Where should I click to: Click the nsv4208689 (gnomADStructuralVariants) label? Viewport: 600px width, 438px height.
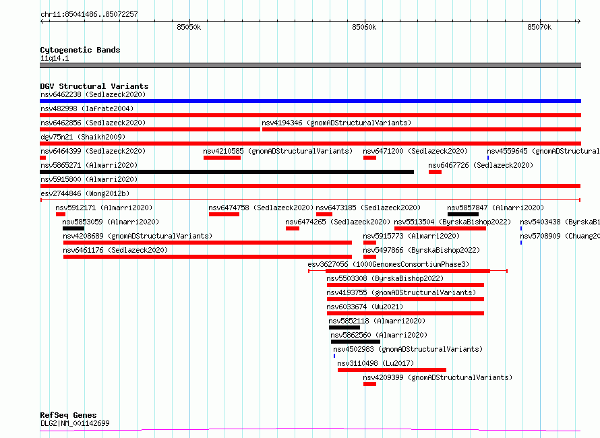[x=138, y=236]
